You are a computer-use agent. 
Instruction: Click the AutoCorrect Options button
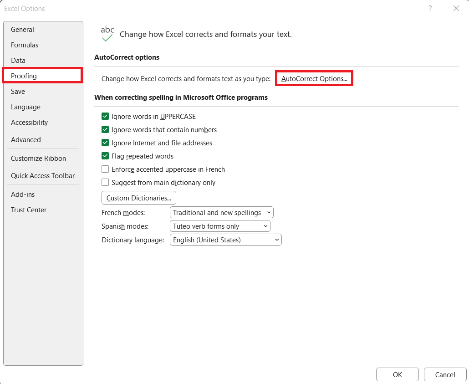tap(314, 78)
